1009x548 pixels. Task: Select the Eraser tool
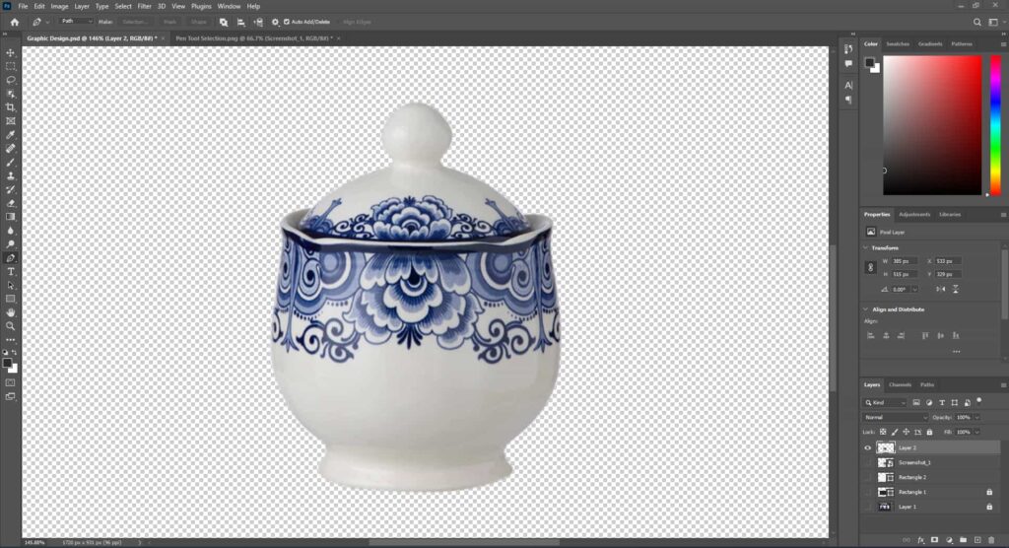click(x=10, y=203)
